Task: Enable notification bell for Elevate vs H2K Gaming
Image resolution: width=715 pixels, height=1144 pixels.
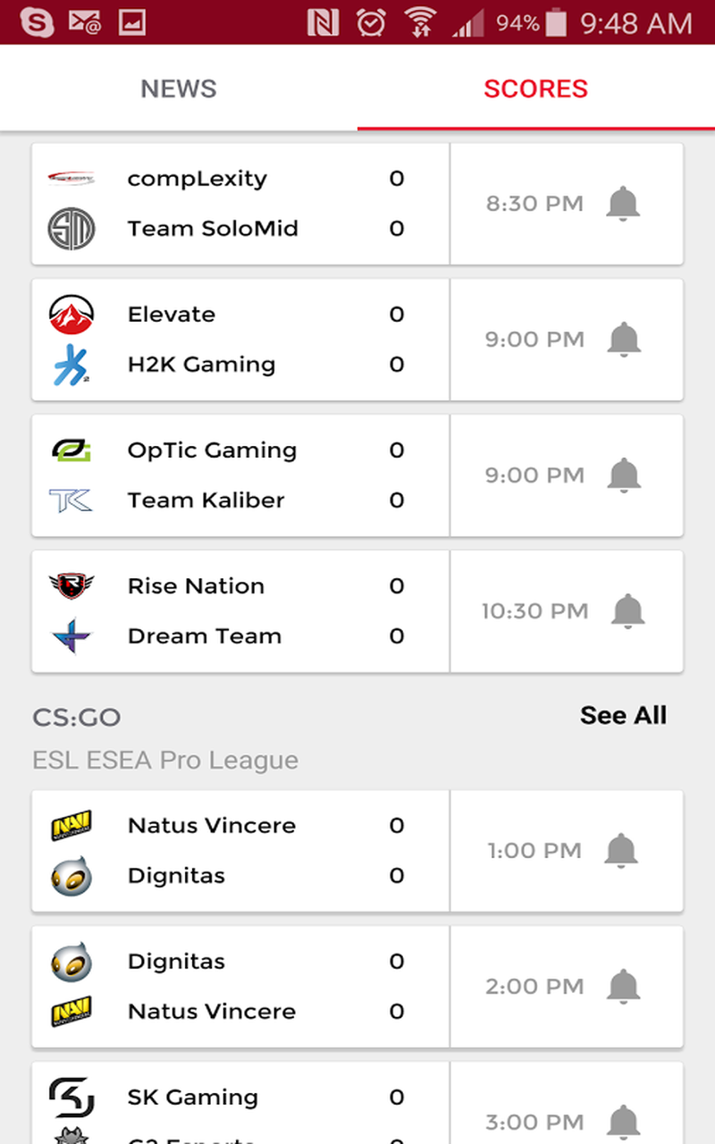Action: (624, 340)
